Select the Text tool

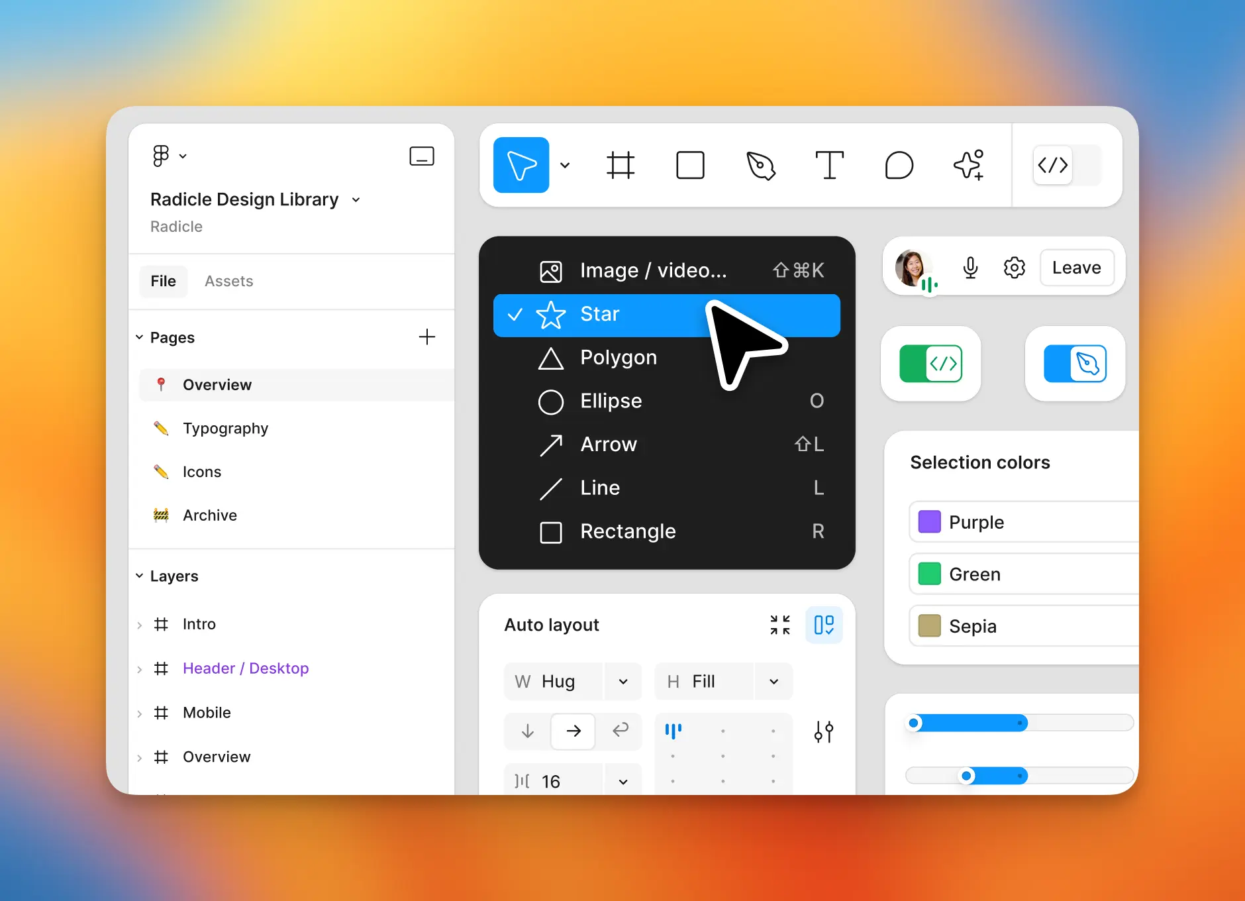point(829,165)
